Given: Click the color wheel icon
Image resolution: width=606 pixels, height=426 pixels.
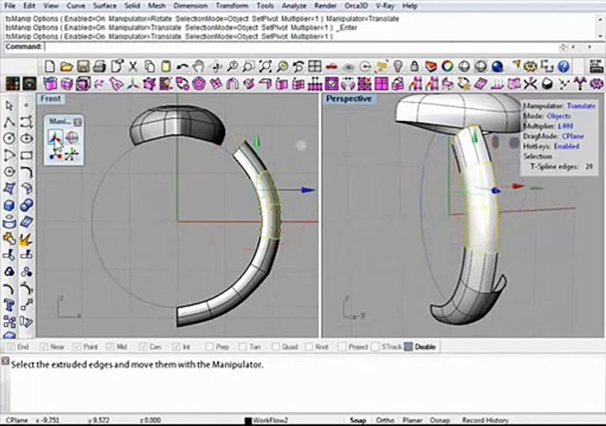Looking at the screenshot, I should 447,66.
